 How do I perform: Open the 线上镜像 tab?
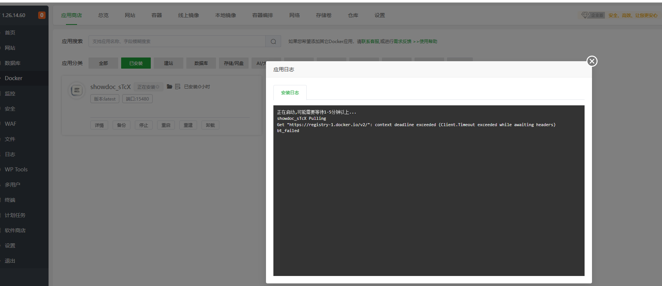pyautogui.click(x=188, y=15)
